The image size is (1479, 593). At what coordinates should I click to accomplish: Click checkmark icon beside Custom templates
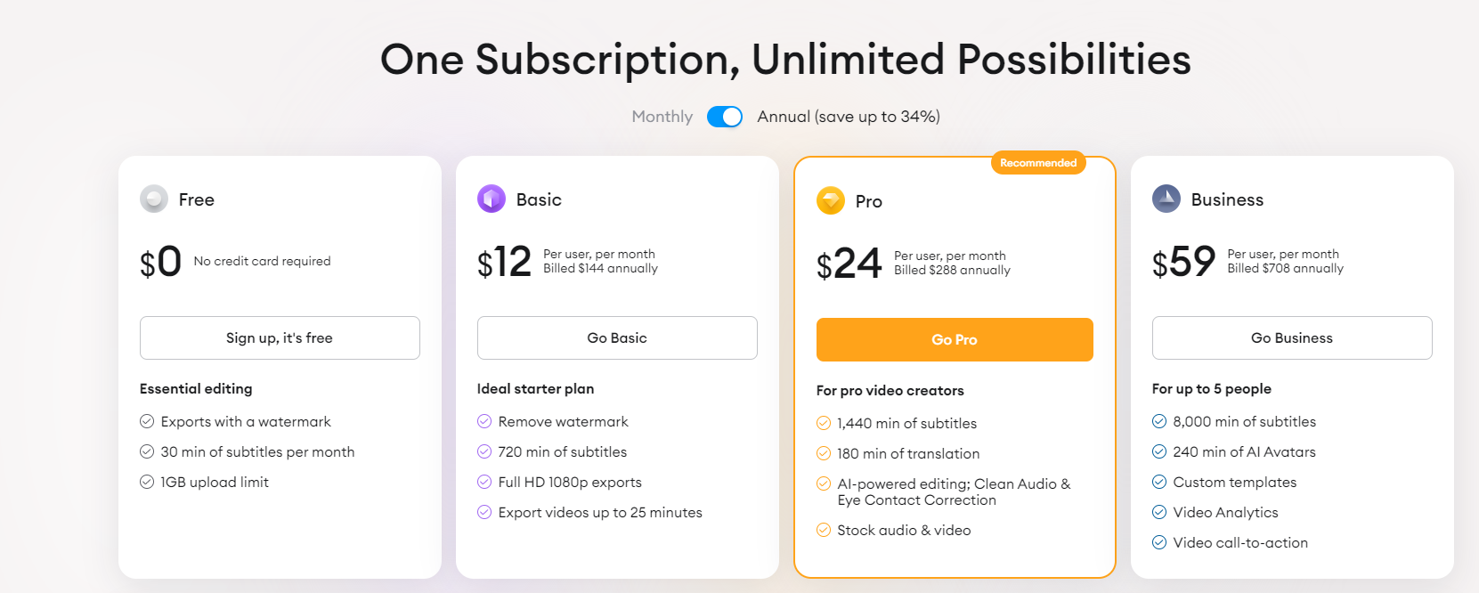coord(1159,482)
